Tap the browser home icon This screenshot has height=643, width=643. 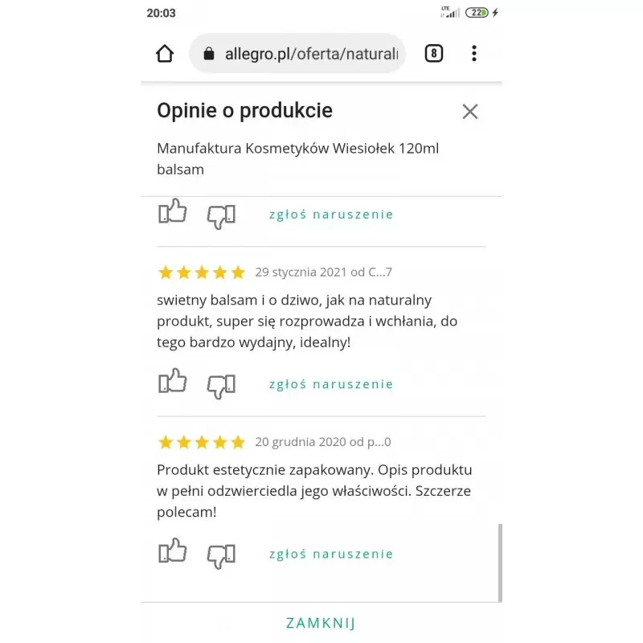tap(165, 54)
